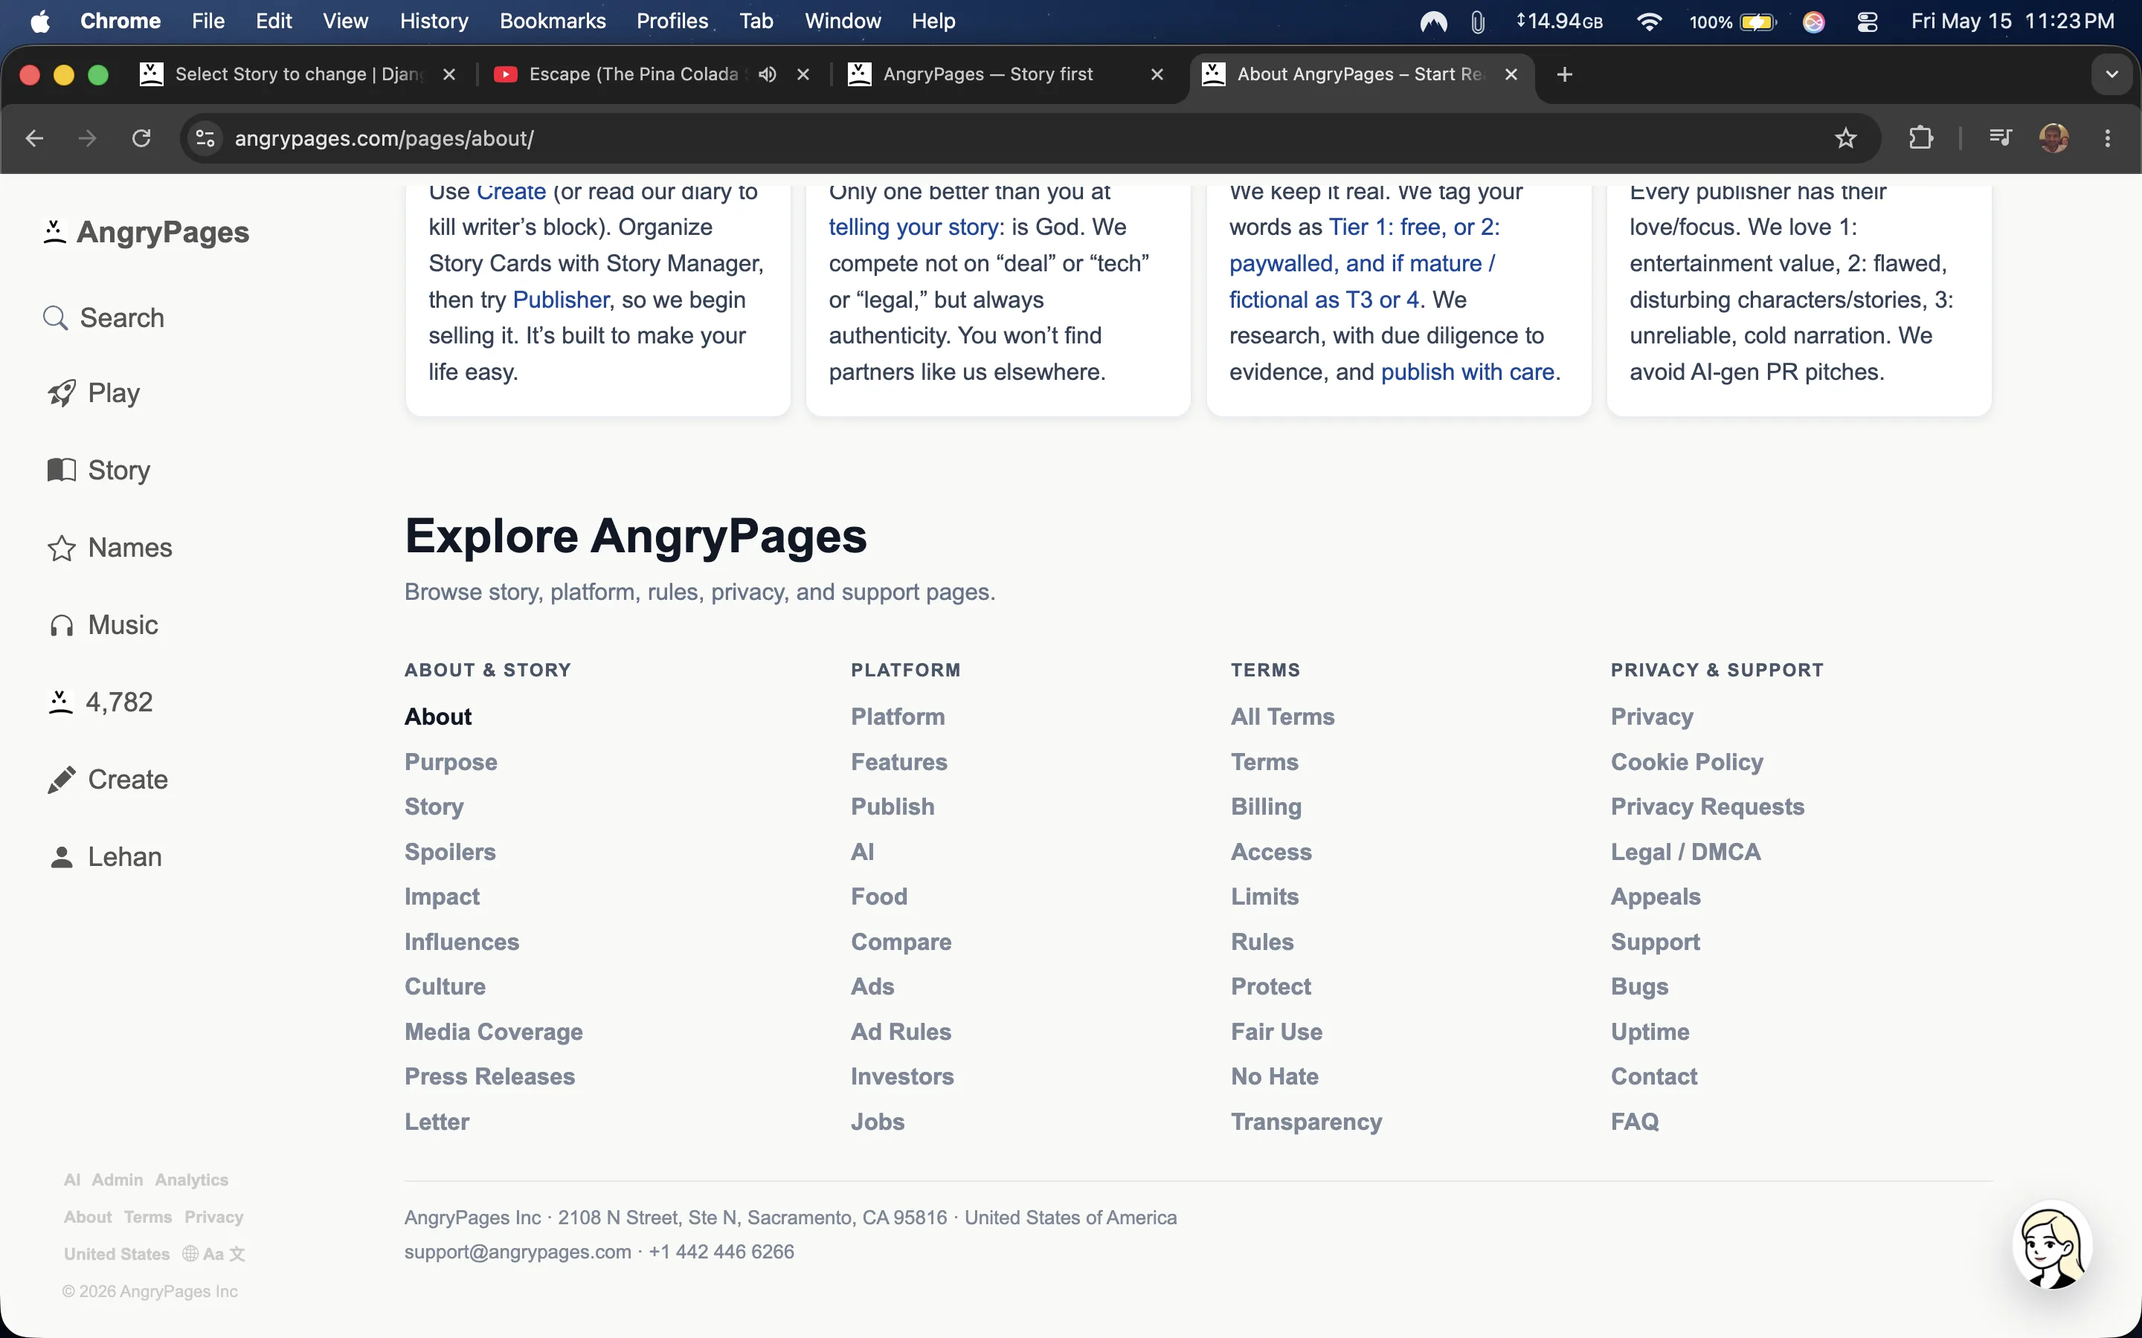Open the Ad Rules link
Viewport: 2142px width, 1338px height.
click(x=901, y=1032)
